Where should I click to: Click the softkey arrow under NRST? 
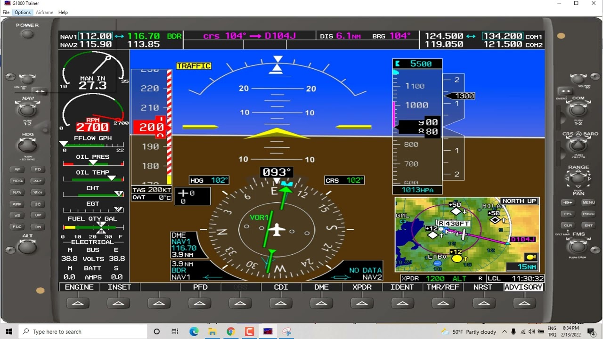coord(483,304)
